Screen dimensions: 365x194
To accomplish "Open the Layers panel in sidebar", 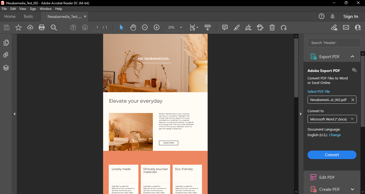I will (6, 68).
